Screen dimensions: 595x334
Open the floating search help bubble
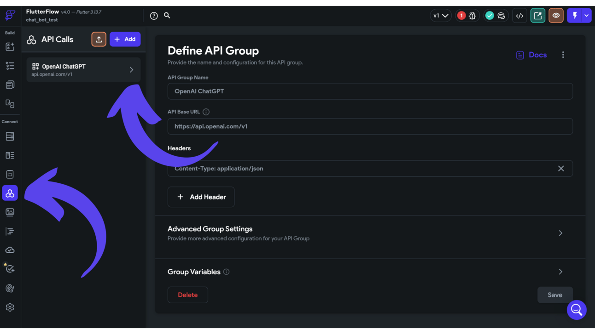pyautogui.click(x=577, y=310)
